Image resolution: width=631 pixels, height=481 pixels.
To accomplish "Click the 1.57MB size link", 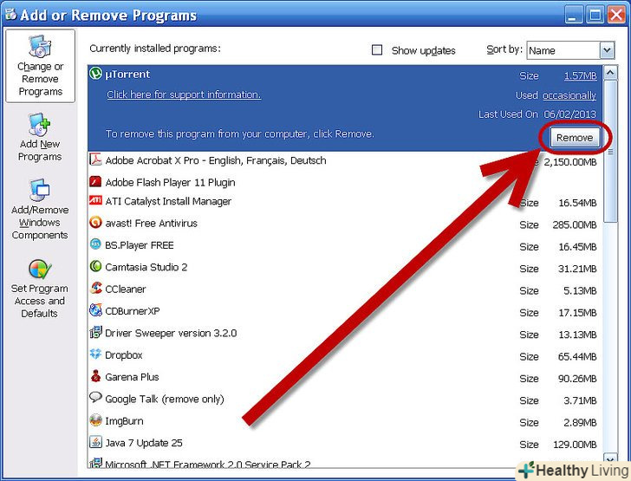I will (x=581, y=75).
